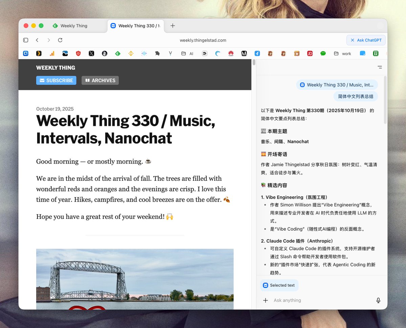406x328 pixels.
Task: Reload the current page
Action: click(x=60, y=40)
